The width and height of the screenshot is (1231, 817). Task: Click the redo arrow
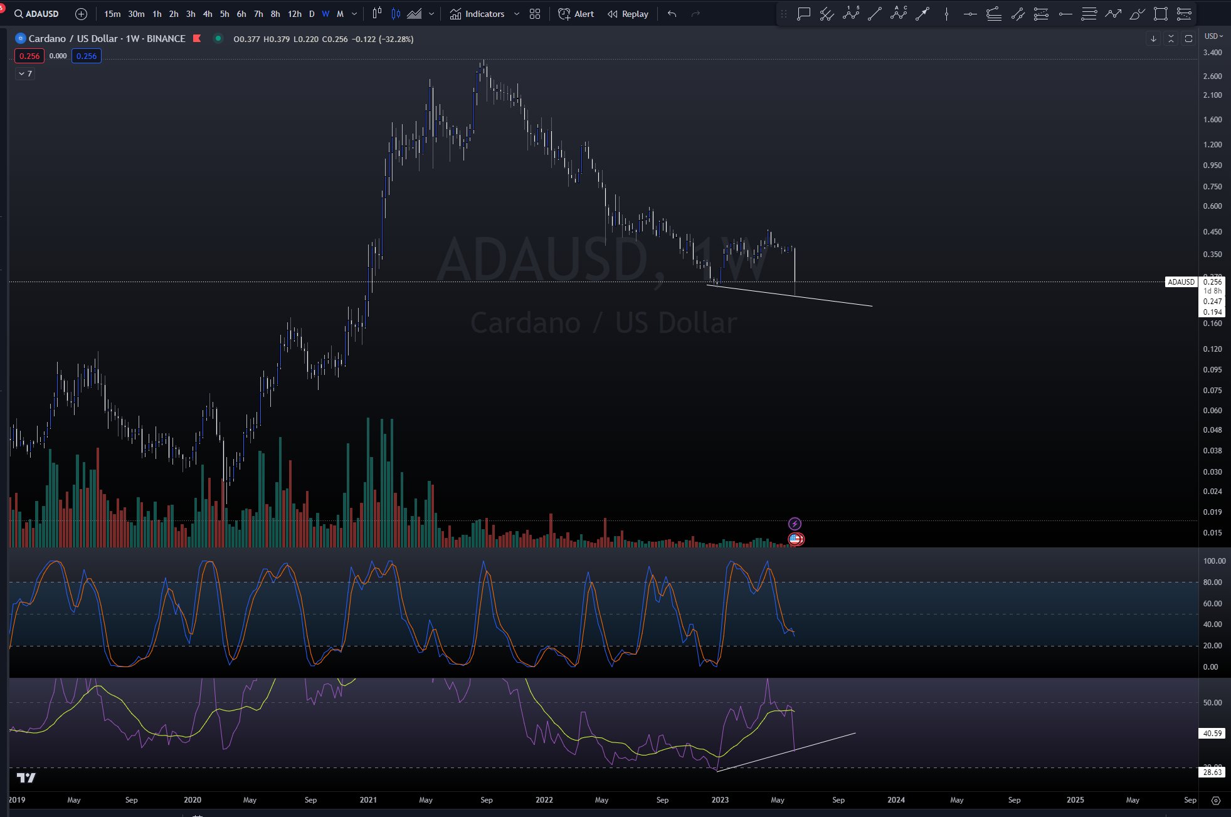pyautogui.click(x=695, y=14)
